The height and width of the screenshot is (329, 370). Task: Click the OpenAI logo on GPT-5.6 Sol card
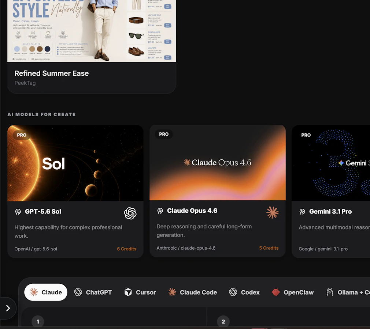point(130,213)
